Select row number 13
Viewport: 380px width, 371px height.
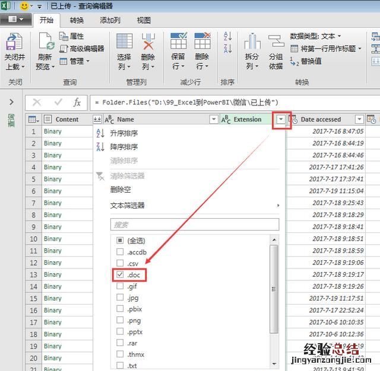click(33, 274)
